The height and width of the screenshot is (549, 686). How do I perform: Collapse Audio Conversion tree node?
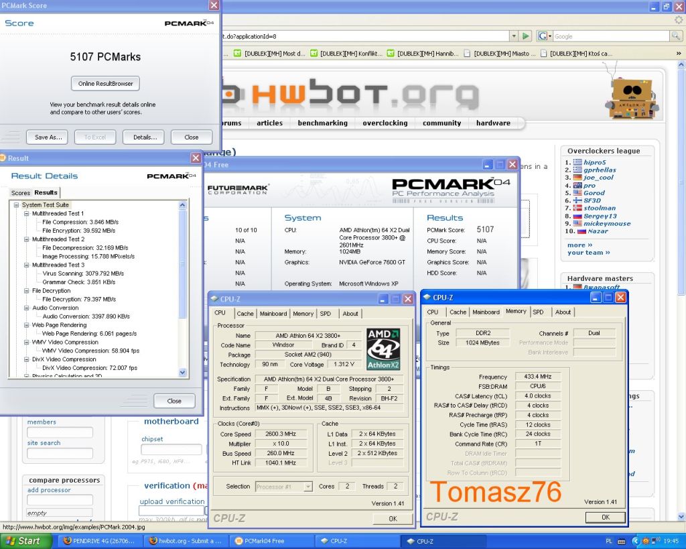[x=26, y=308]
